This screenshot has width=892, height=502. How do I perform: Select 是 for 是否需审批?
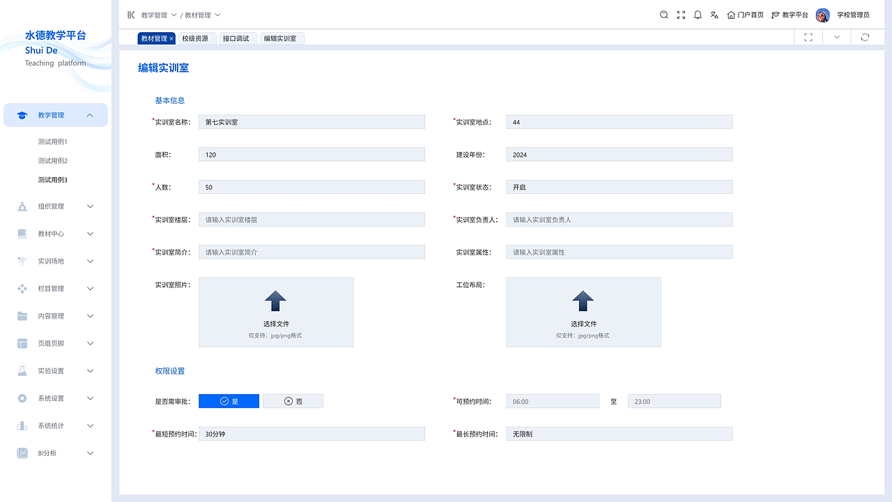click(x=229, y=401)
